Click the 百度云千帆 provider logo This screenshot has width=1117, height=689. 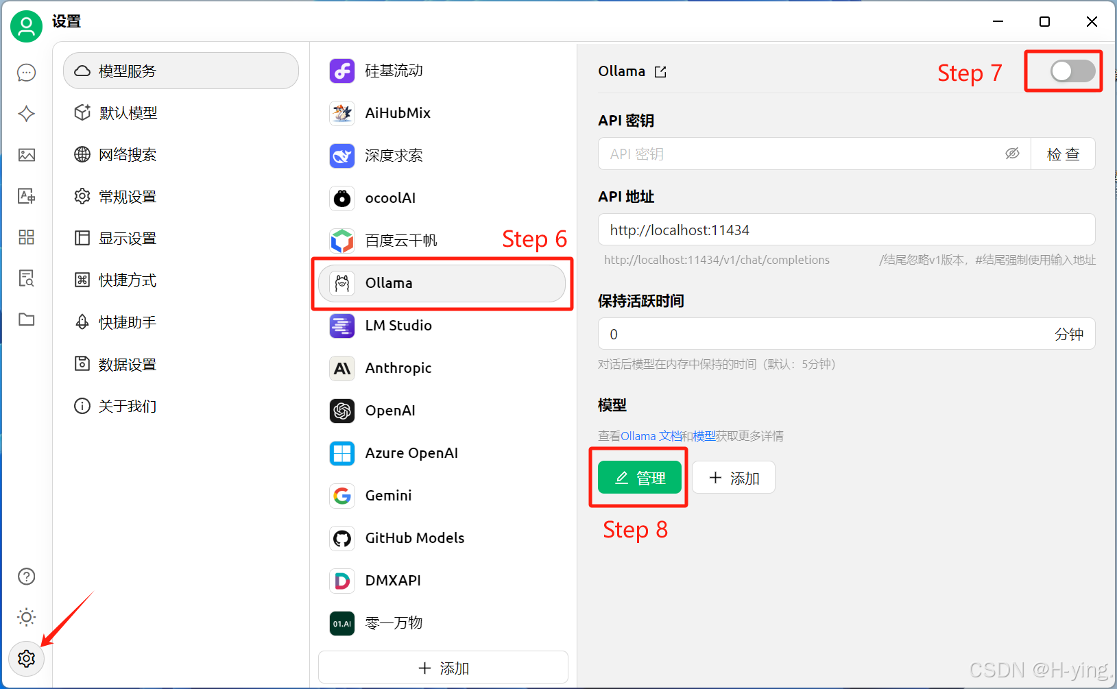point(342,241)
